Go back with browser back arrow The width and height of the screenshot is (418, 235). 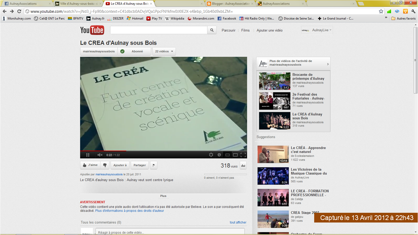tap(4, 11)
